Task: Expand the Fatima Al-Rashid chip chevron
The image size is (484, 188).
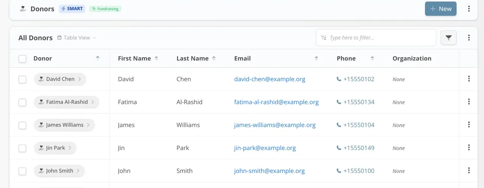Action: (92, 102)
